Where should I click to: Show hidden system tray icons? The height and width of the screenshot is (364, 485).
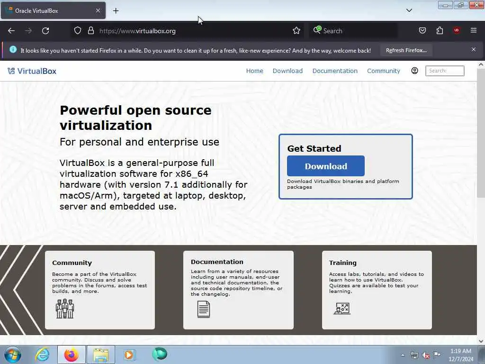click(403, 355)
